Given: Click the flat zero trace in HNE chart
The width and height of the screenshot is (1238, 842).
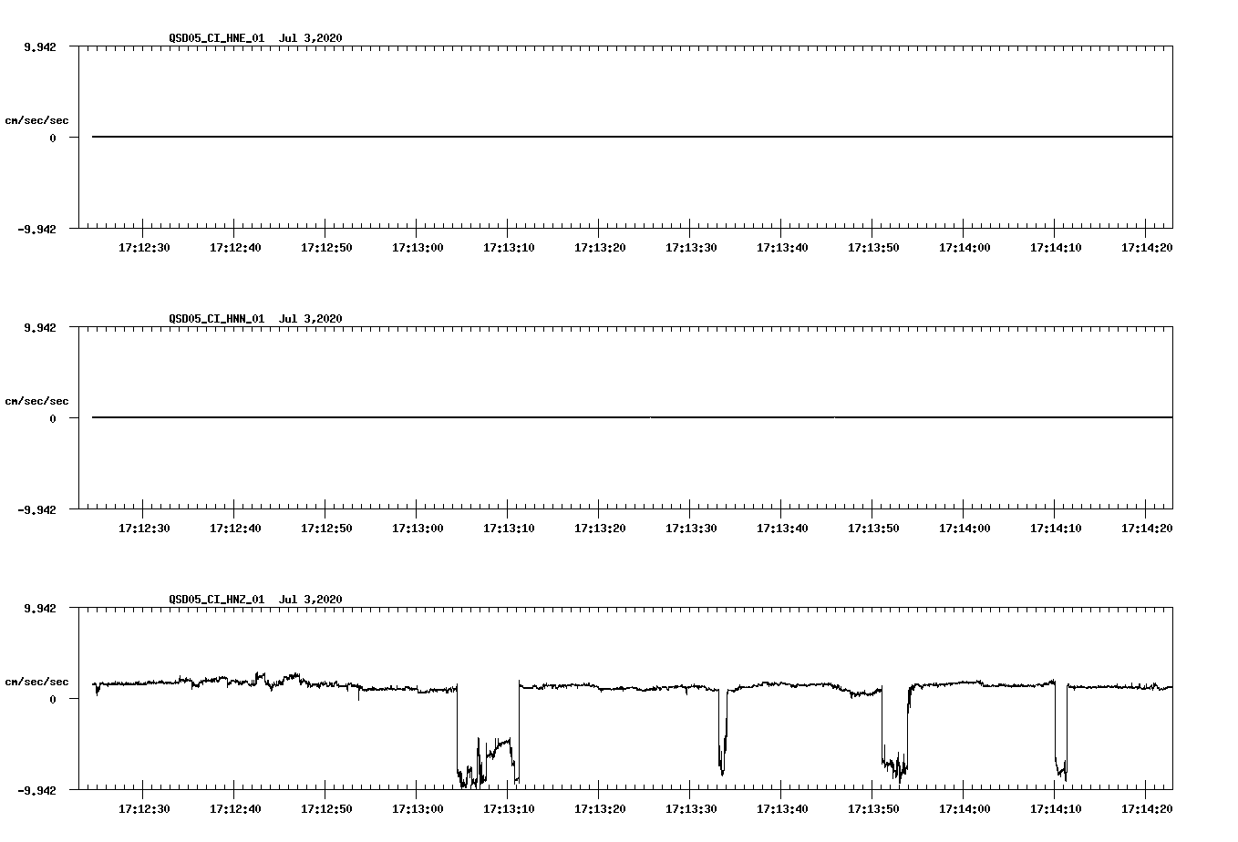Looking at the screenshot, I should click(x=632, y=137).
